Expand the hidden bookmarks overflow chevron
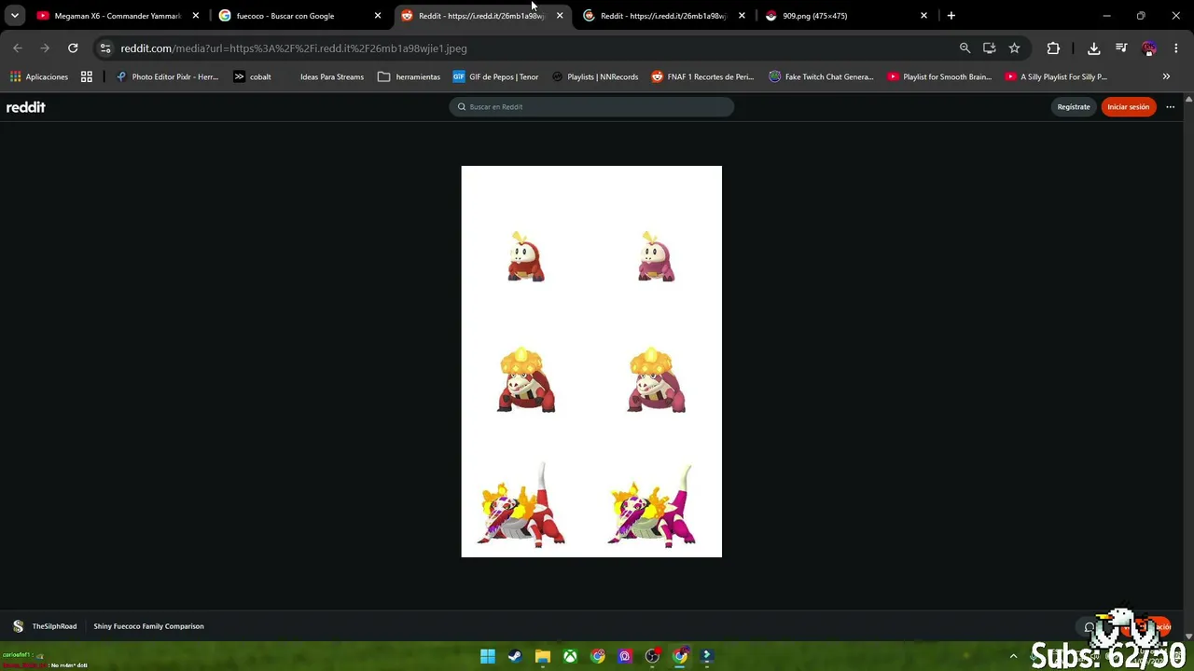1194x671 pixels. (1166, 76)
